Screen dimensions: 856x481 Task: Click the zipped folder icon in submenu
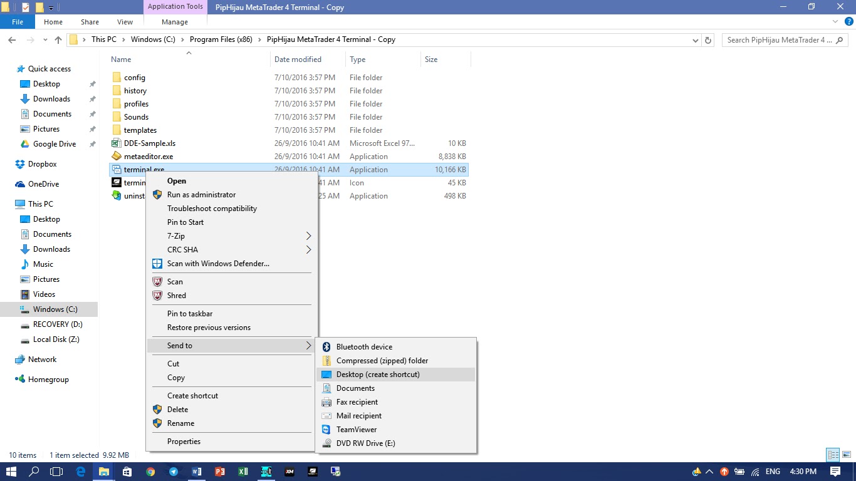click(x=326, y=361)
